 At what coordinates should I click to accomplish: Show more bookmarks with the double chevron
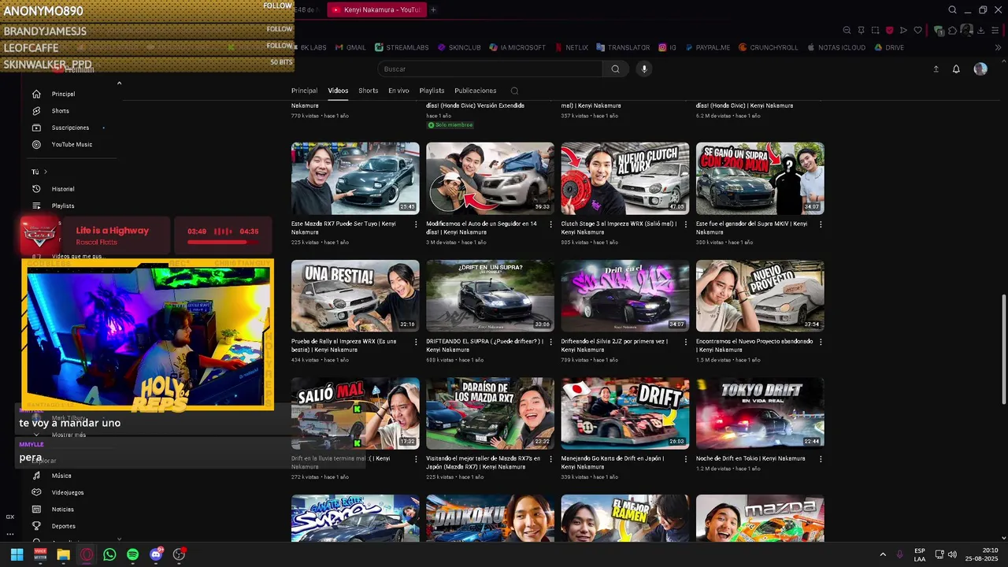[x=999, y=47]
